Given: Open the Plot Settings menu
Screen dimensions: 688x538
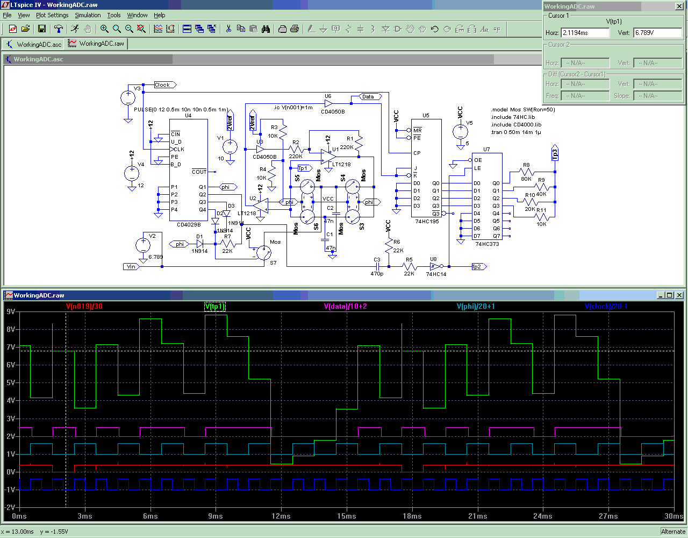Looking at the screenshot, I should 52,15.
